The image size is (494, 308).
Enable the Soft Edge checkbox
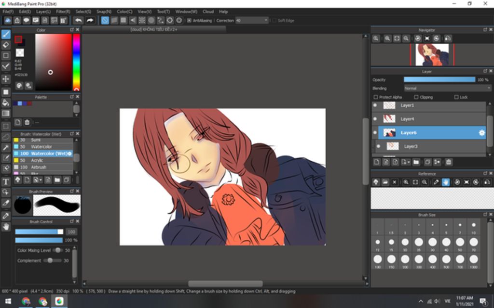click(x=274, y=20)
